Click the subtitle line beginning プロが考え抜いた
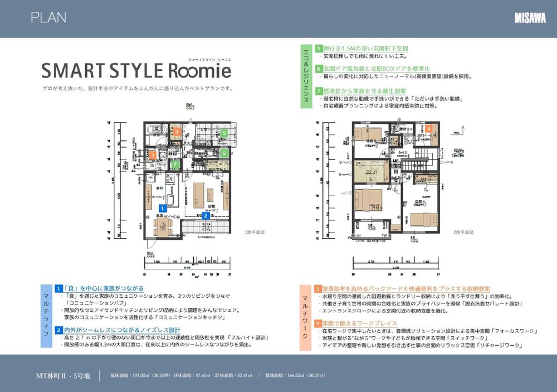The width and height of the screenshot is (557, 392). click(x=138, y=89)
